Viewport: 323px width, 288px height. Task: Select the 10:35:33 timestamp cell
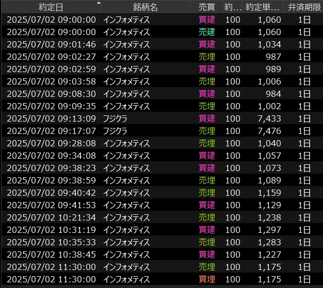[x=51, y=242]
